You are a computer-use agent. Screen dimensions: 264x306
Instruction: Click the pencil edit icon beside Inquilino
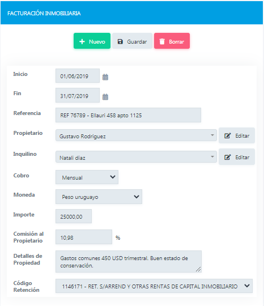coord(227,157)
